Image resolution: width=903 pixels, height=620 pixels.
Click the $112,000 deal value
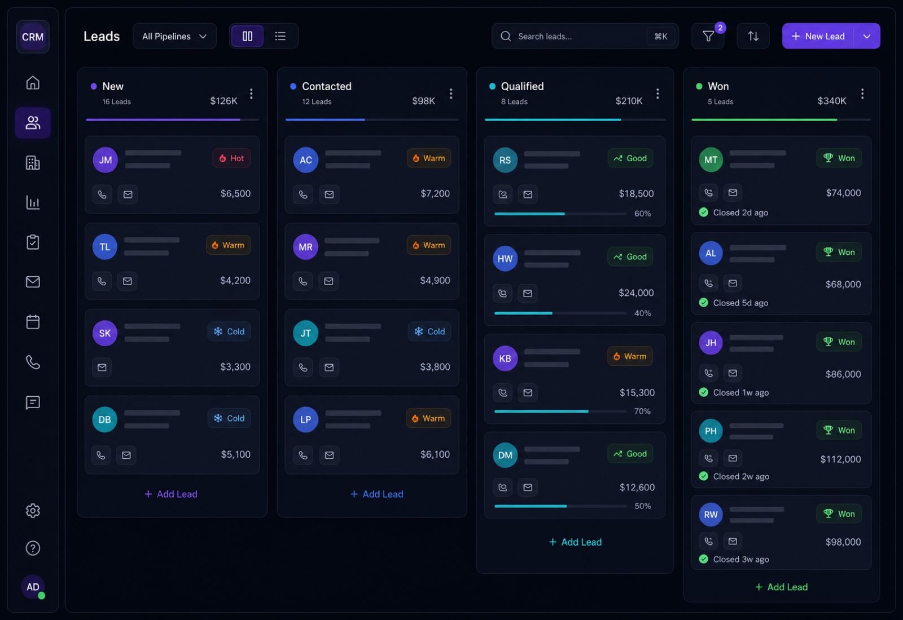(x=840, y=459)
